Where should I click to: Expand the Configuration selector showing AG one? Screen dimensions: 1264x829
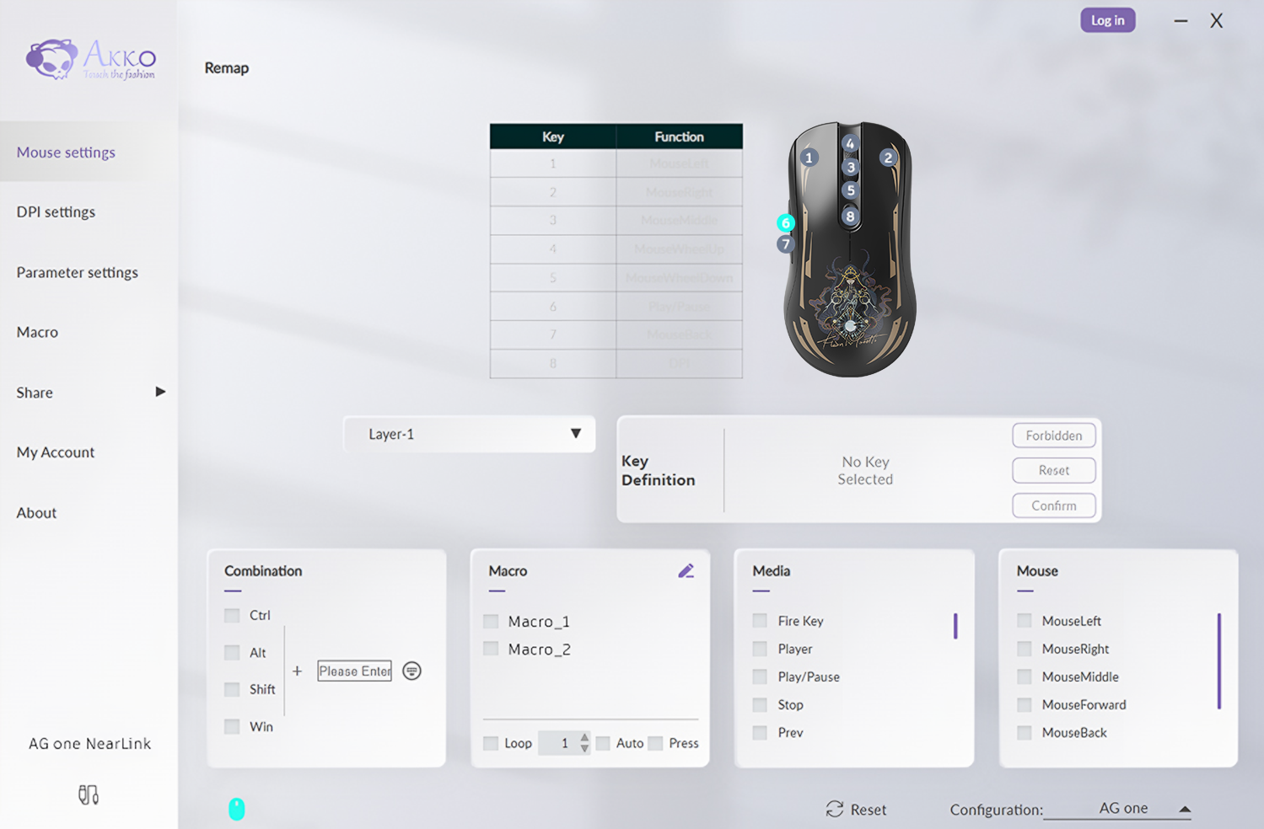pyautogui.click(x=1184, y=807)
